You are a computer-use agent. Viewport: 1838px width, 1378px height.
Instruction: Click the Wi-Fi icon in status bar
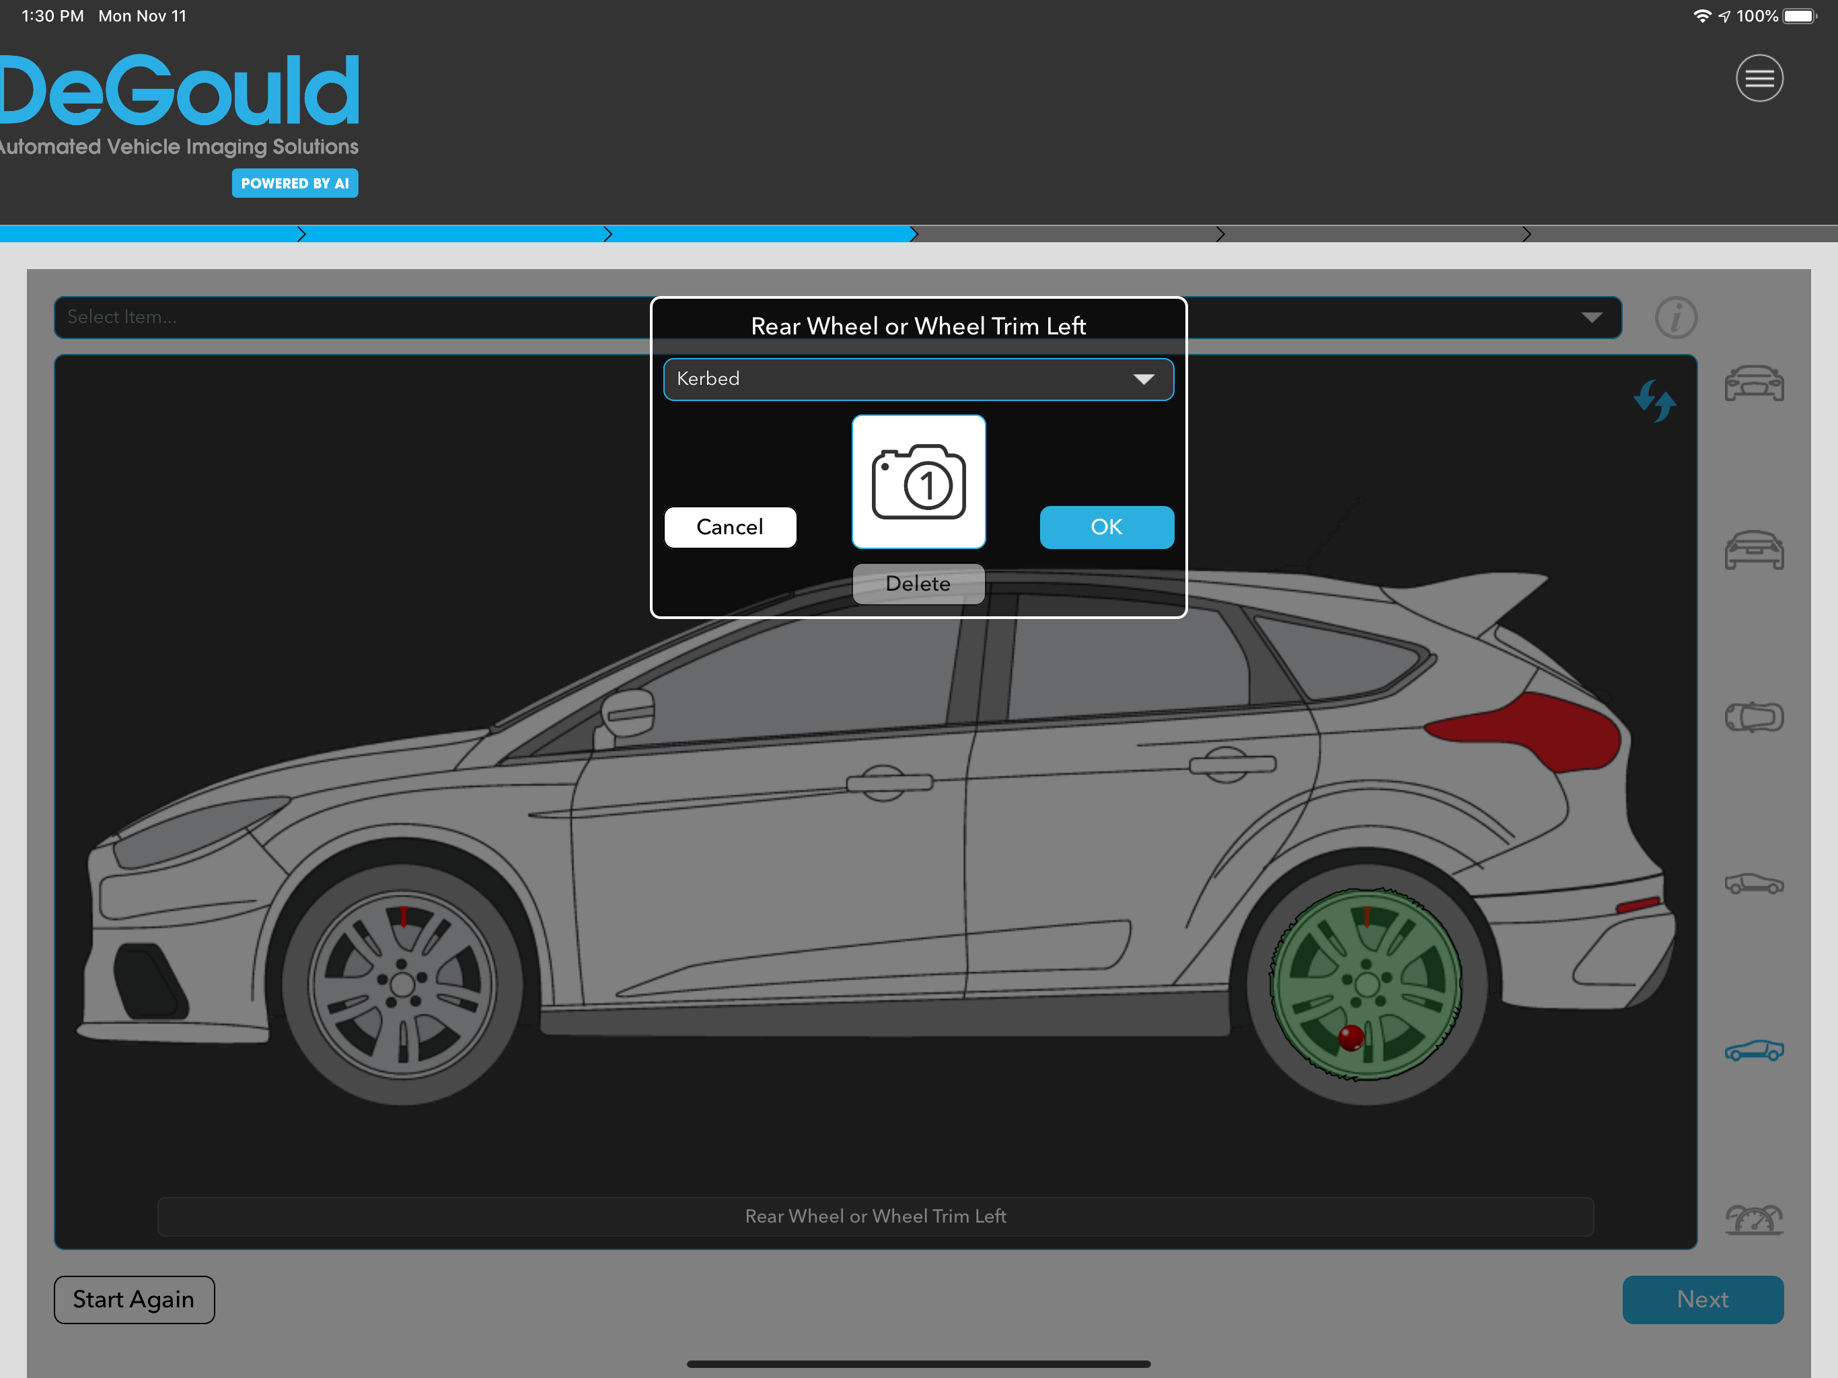[x=1701, y=15]
